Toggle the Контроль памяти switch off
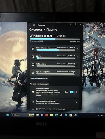105x139 pixels. point(72,92)
